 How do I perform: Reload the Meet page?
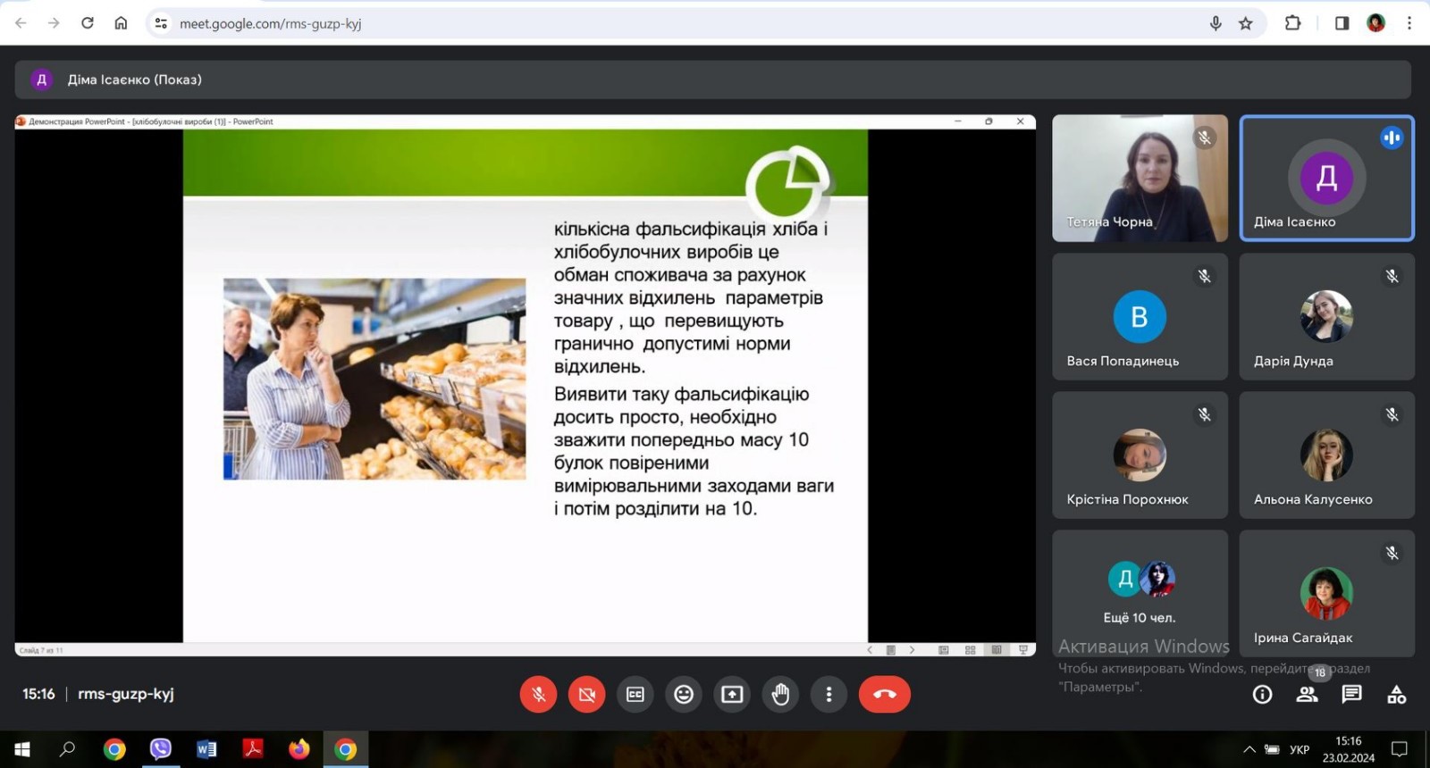click(87, 23)
